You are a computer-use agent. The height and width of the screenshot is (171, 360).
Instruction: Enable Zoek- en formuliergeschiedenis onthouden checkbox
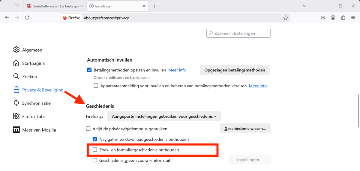point(95,150)
